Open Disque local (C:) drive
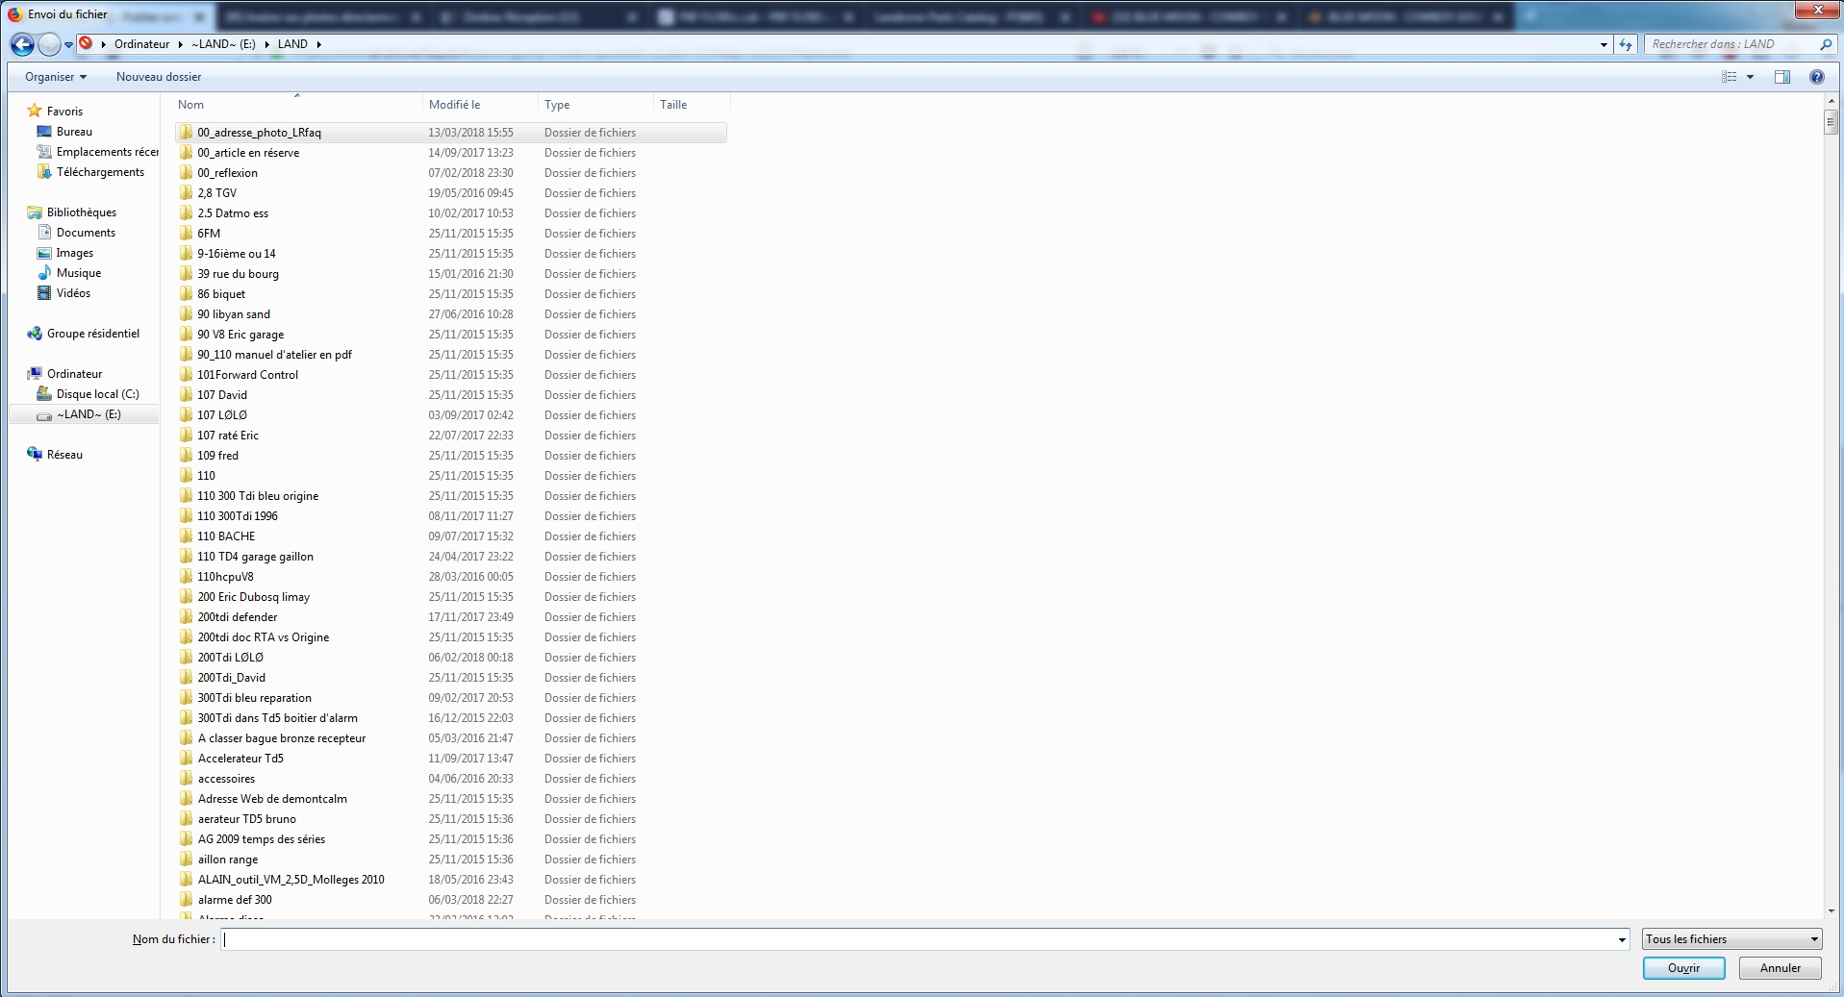The image size is (1844, 997). point(97,394)
